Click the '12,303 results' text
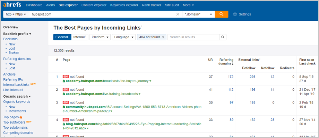 (x=64, y=50)
